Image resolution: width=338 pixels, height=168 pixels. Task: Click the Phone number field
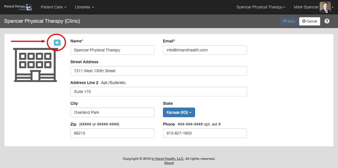205,133
